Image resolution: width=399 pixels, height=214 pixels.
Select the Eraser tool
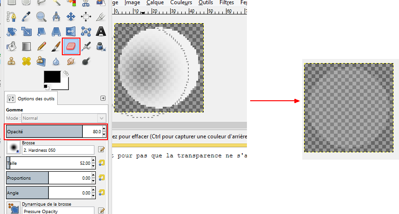(x=71, y=46)
